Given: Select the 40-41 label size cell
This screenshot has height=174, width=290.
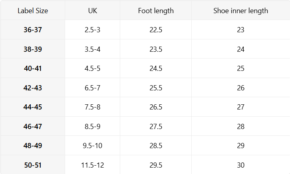Looking at the screenshot, I should point(33,68).
